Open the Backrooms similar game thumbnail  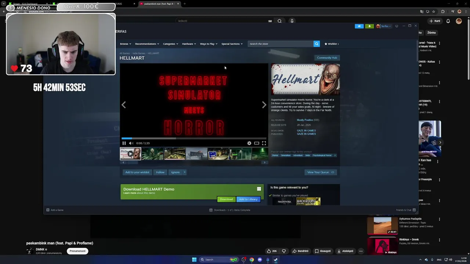tap(308, 202)
